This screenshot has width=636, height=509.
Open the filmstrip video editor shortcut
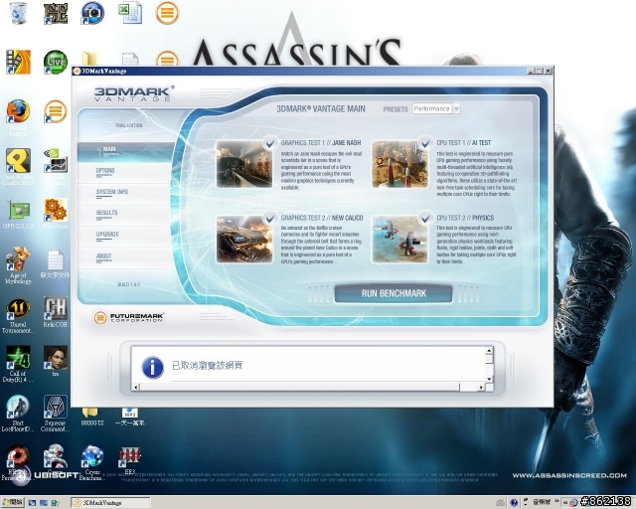tap(18, 62)
